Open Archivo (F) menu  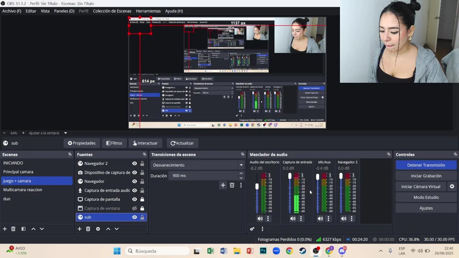[x=12, y=11]
